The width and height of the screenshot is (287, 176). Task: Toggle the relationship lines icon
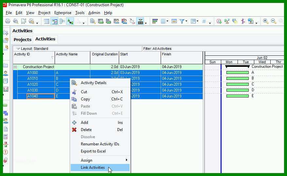[x=70, y=21]
